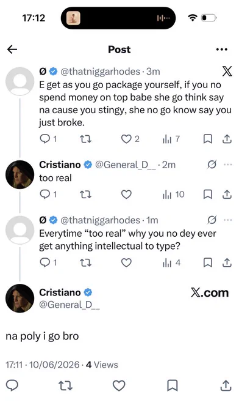Image resolution: width=239 pixels, height=416 pixels.
Task: Tap Cristiano's avatar on main post
Action: 20,298
